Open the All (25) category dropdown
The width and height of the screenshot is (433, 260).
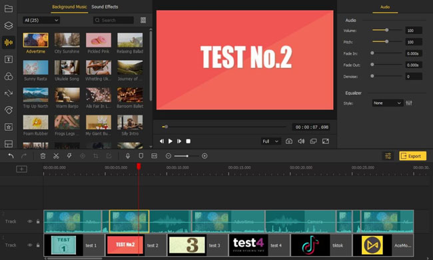coord(41,20)
